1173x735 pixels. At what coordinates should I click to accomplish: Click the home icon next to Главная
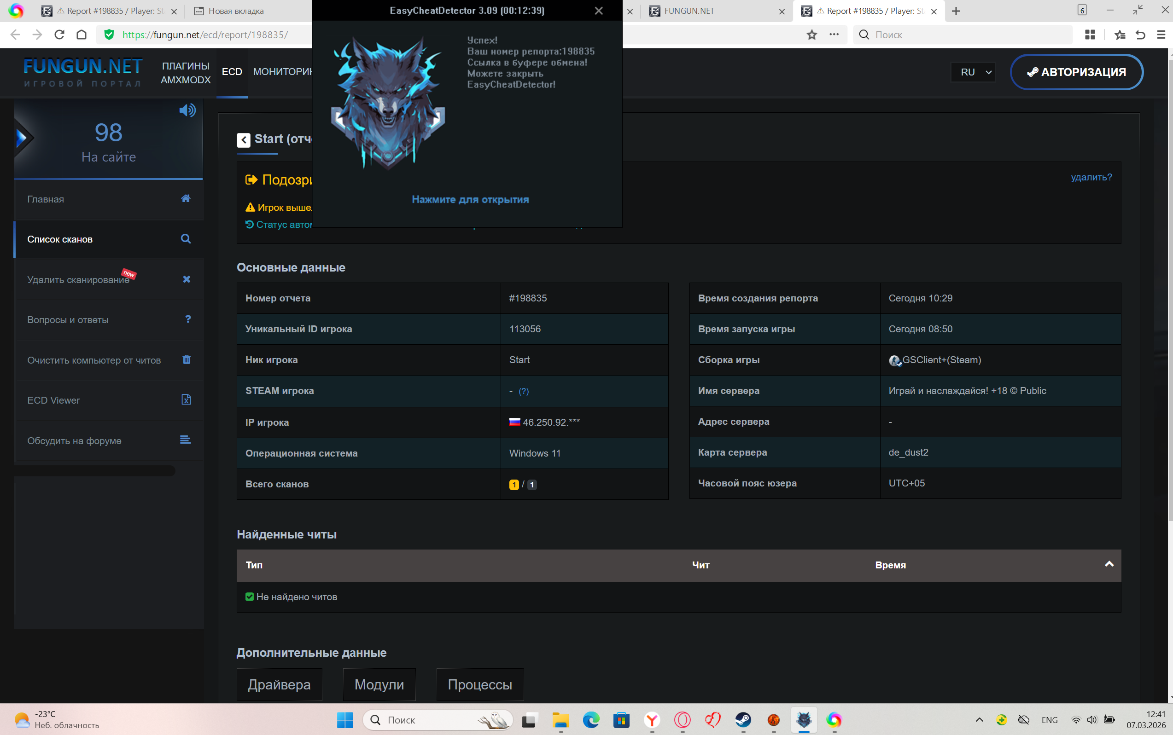coord(186,198)
